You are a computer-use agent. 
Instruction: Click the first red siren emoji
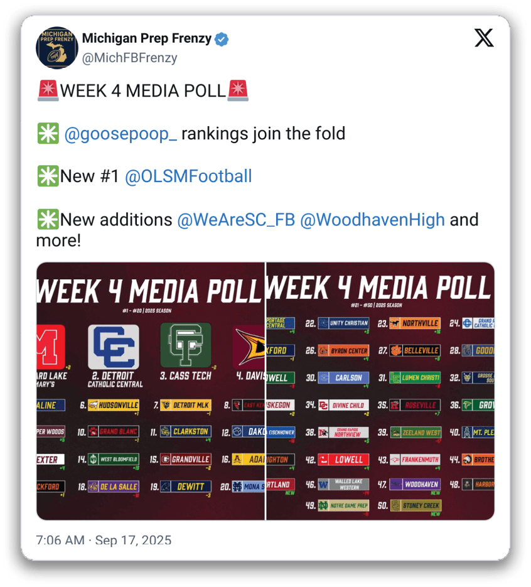click(48, 90)
